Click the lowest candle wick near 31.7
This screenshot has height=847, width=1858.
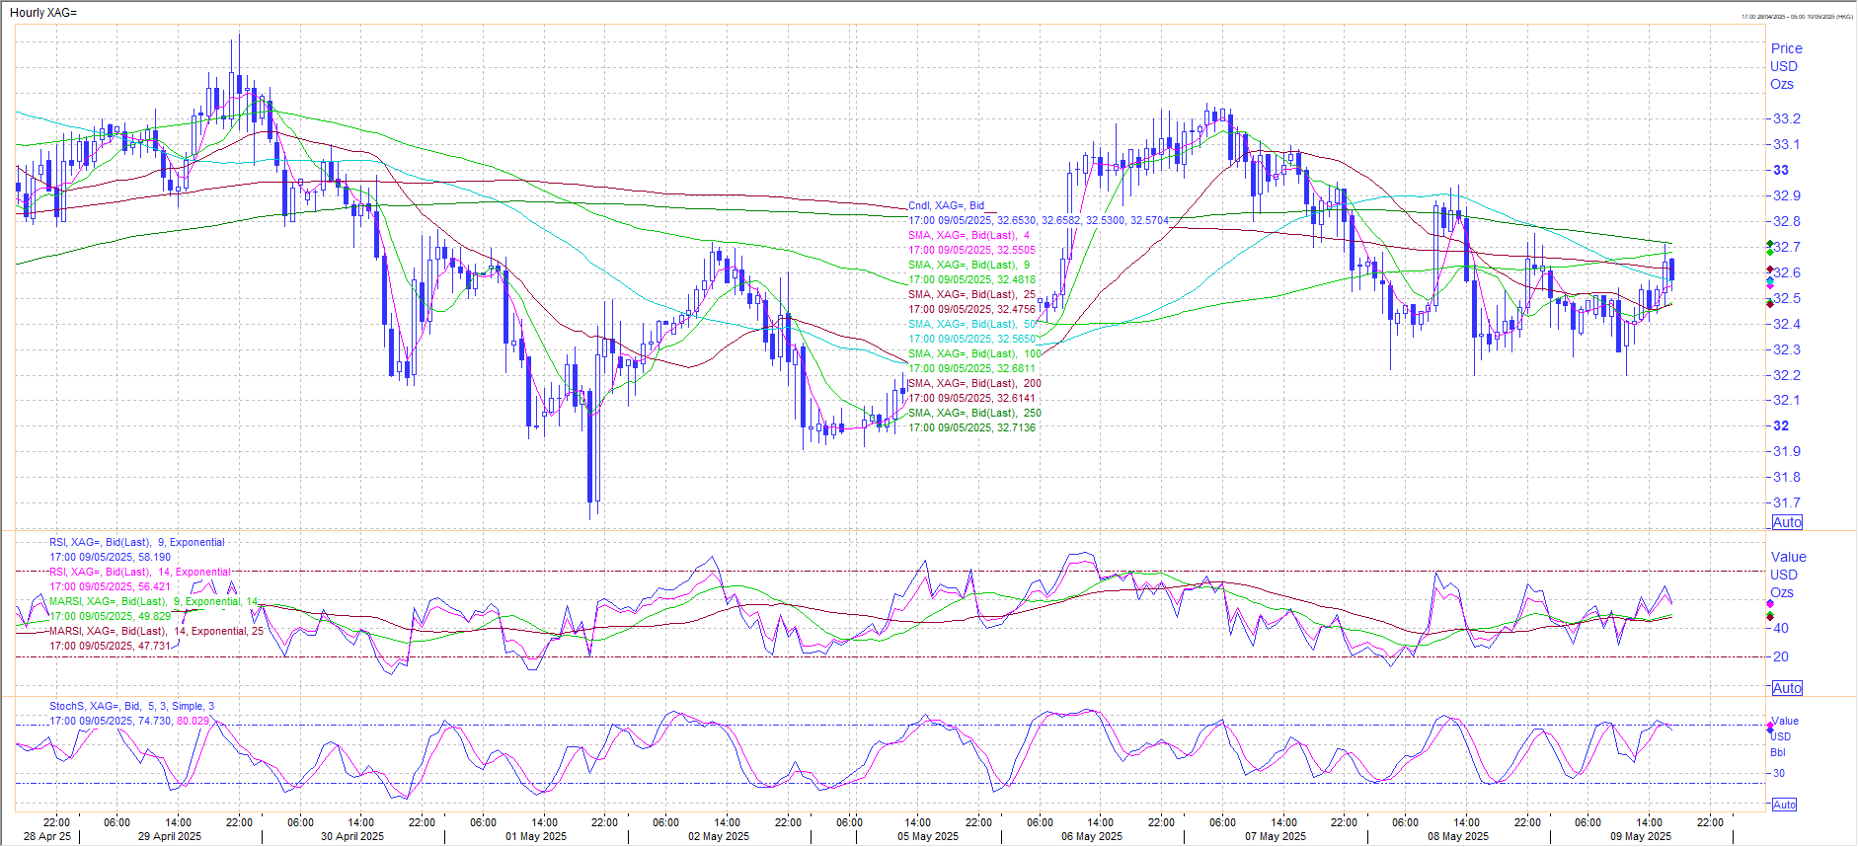coord(589,511)
